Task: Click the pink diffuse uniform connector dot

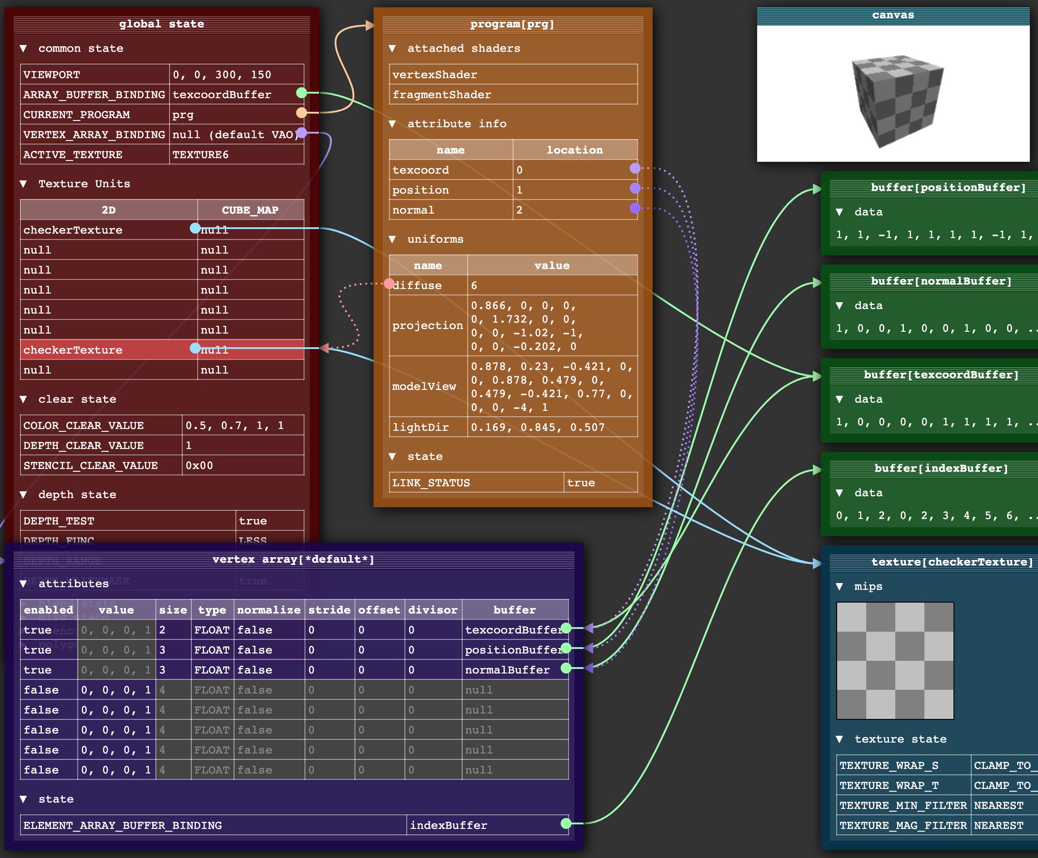Action: pos(389,284)
